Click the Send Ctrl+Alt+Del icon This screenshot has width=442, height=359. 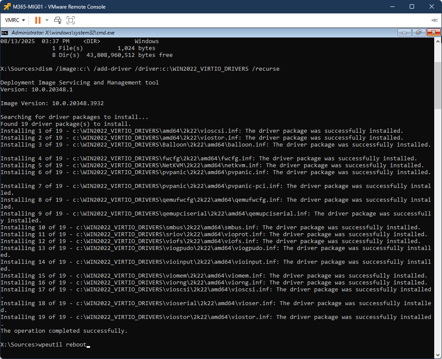(57, 20)
